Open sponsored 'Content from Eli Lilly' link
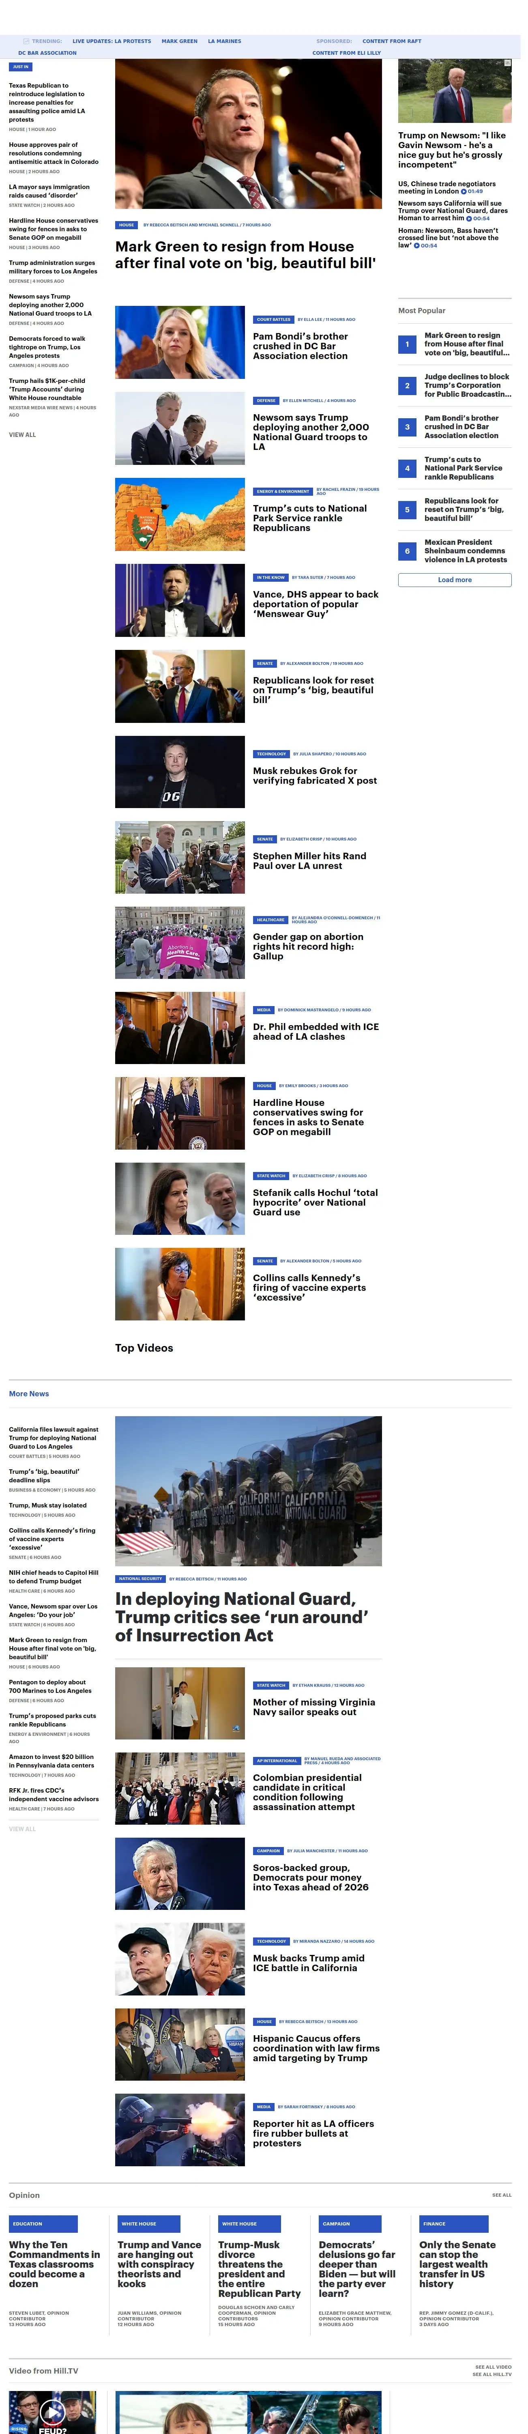The width and height of the screenshot is (528, 2434). pos(347,53)
